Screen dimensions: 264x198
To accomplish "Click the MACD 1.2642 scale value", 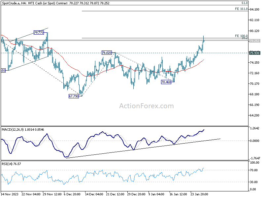I will tap(255, 128).
